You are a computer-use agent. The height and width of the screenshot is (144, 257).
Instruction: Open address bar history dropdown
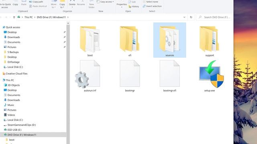tap(184, 17)
